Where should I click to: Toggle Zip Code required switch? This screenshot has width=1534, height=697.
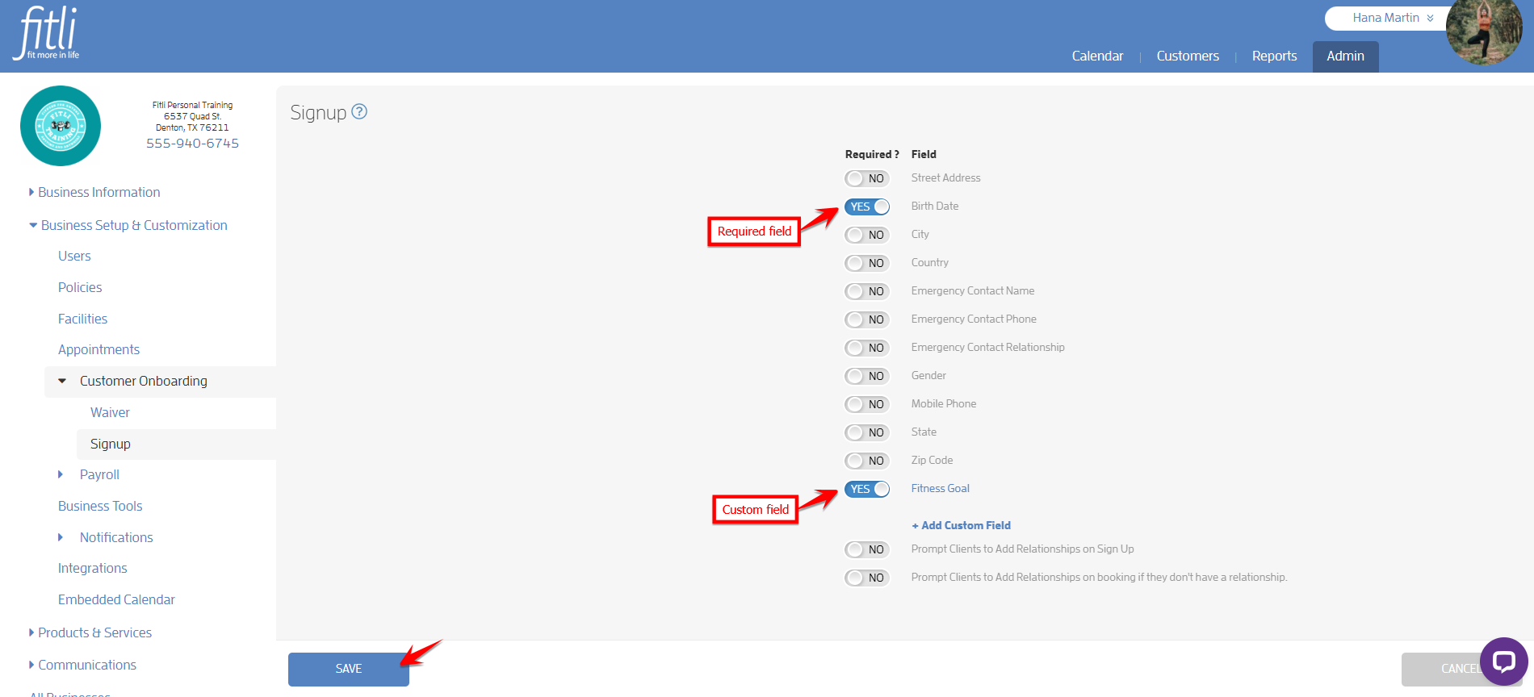(867, 461)
